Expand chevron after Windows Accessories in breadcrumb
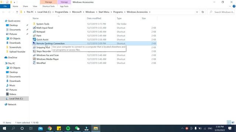The width and height of the screenshot is (236, 132). click(150, 12)
